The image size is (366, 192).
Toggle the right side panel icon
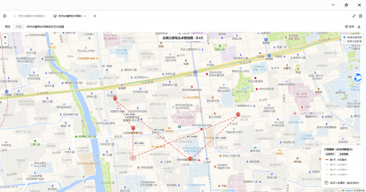(x=360, y=16)
